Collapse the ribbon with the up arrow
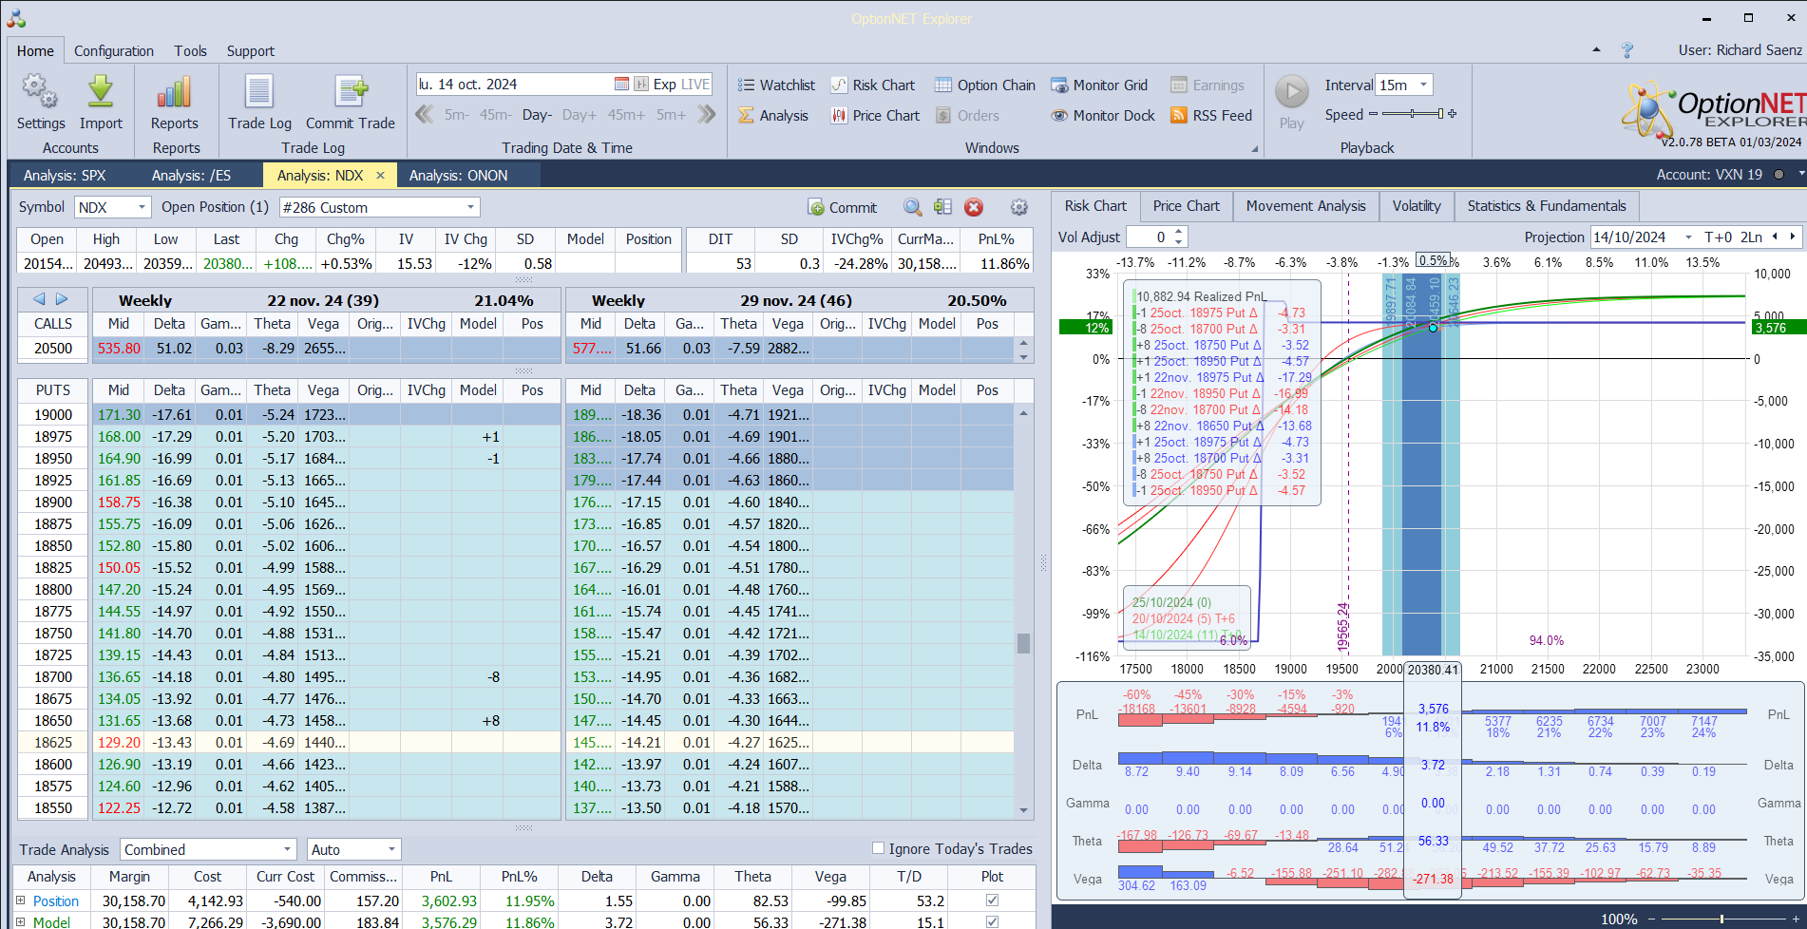Image resolution: width=1807 pixels, height=929 pixels. [x=1596, y=49]
